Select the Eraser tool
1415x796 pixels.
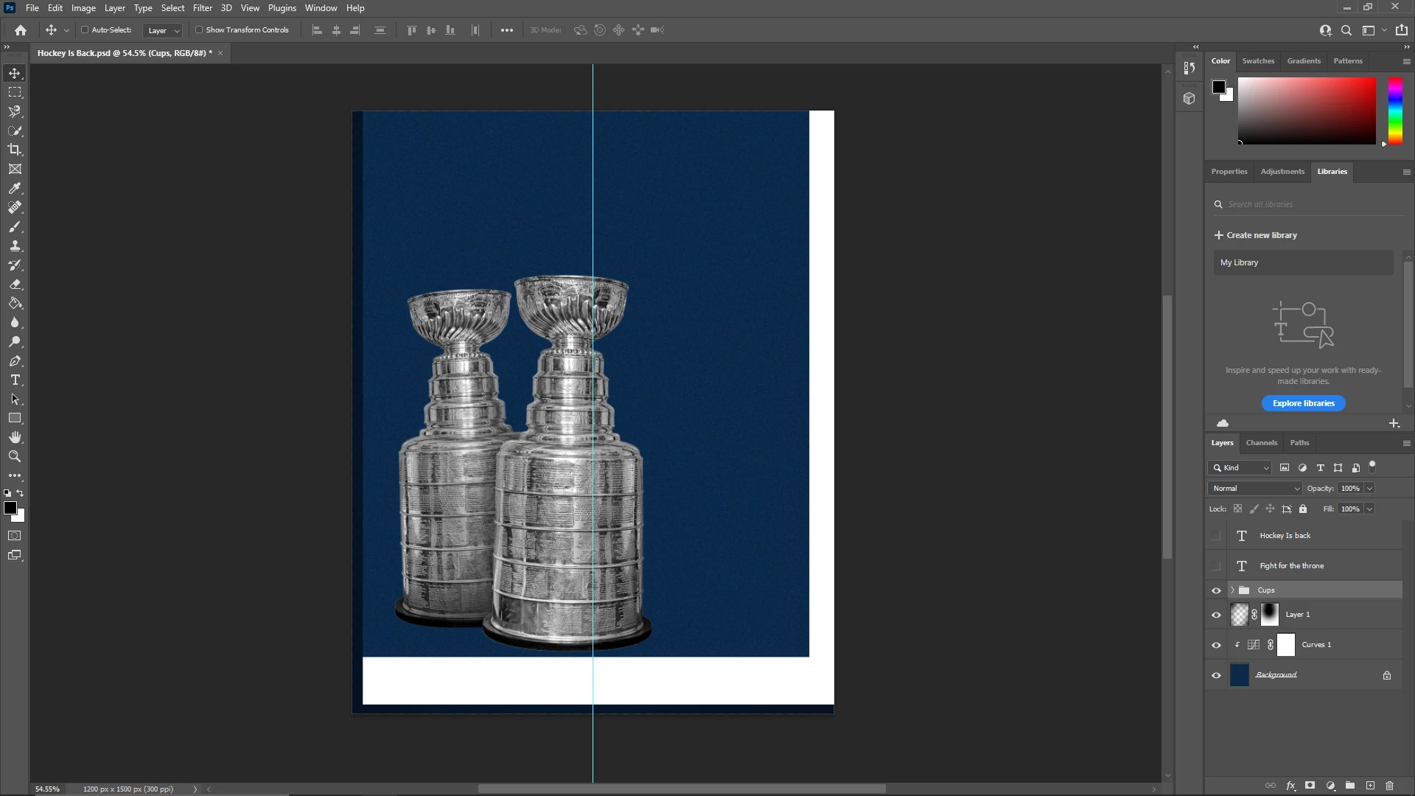point(15,284)
